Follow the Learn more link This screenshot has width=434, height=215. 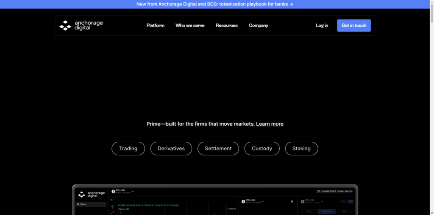(270, 124)
